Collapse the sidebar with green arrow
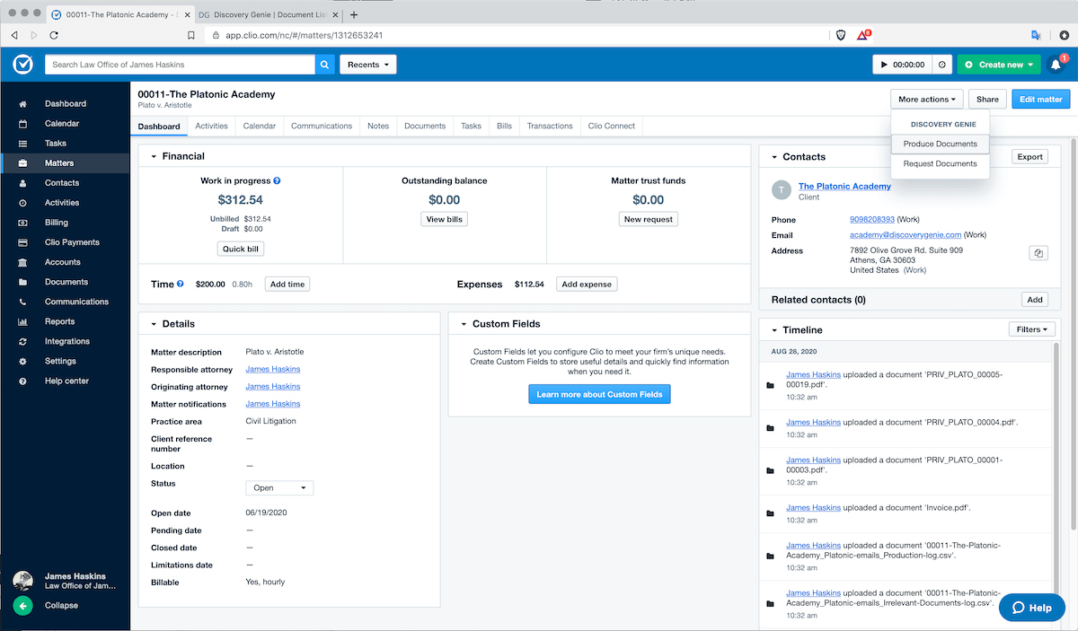The image size is (1078, 631). tap(22, 606)
